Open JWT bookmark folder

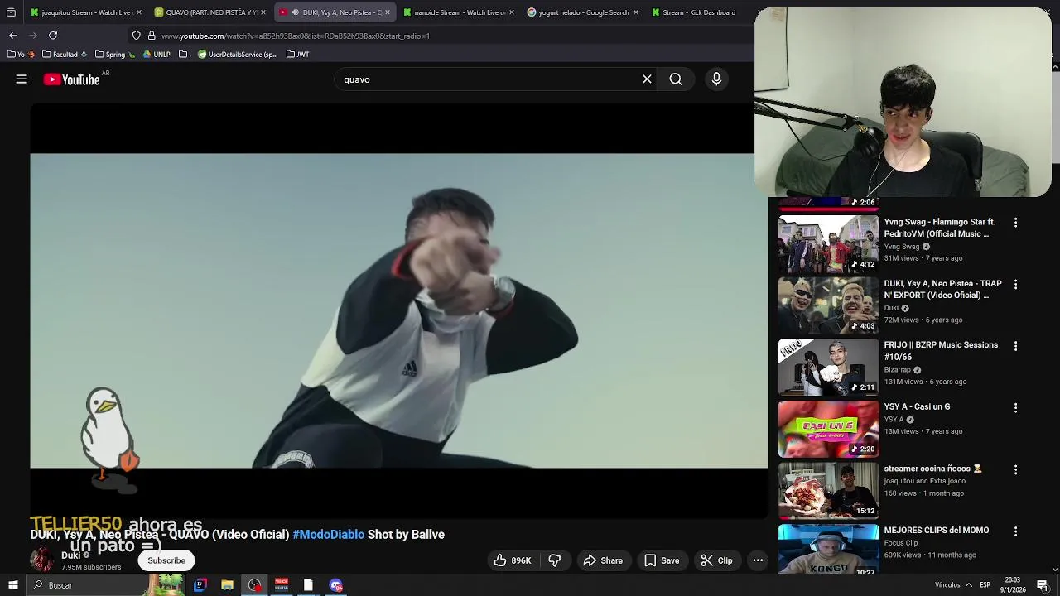click(298, 55)
